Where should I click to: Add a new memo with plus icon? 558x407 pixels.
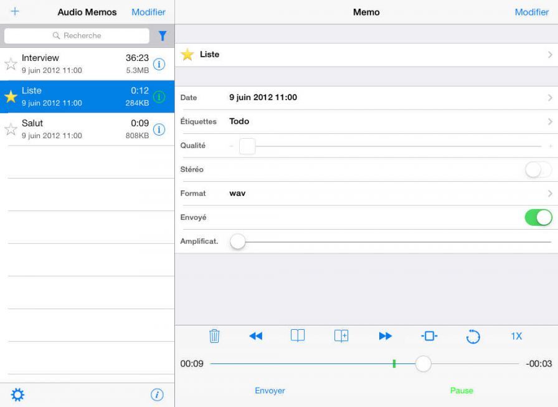point(15,12)
